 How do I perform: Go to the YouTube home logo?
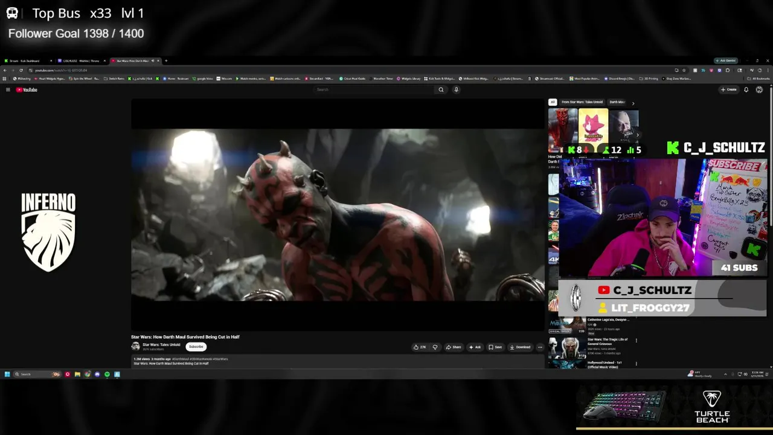[27, 89]
